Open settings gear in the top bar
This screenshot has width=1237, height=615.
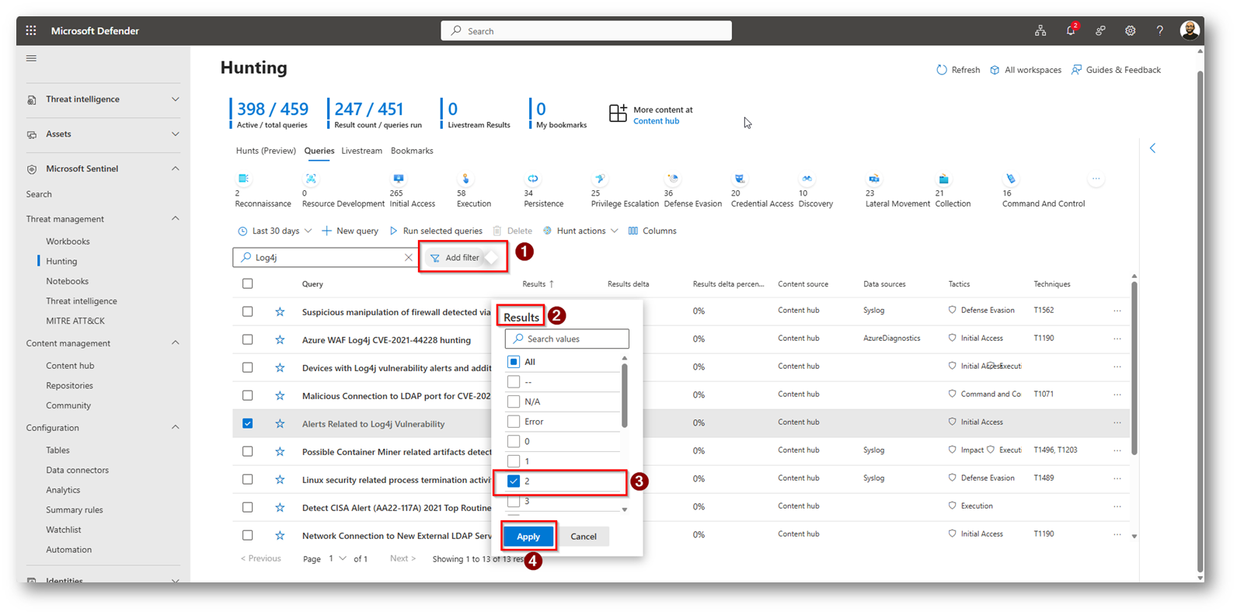pyautogui.click(x=1130, y=31)
